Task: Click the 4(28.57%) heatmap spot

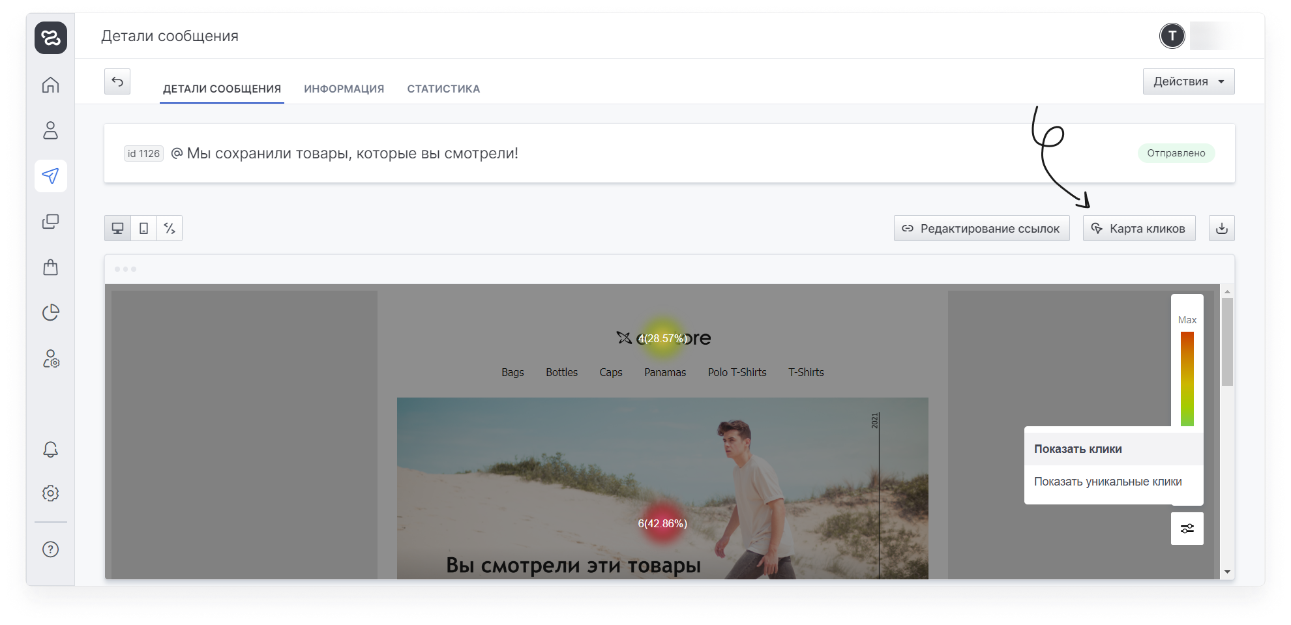Action: click(x=662, y=338)
